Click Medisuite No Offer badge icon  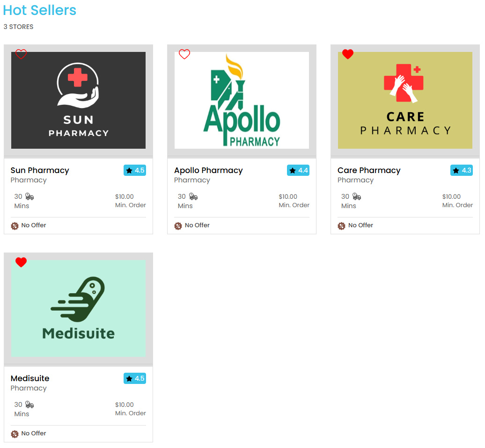point(15,434)
